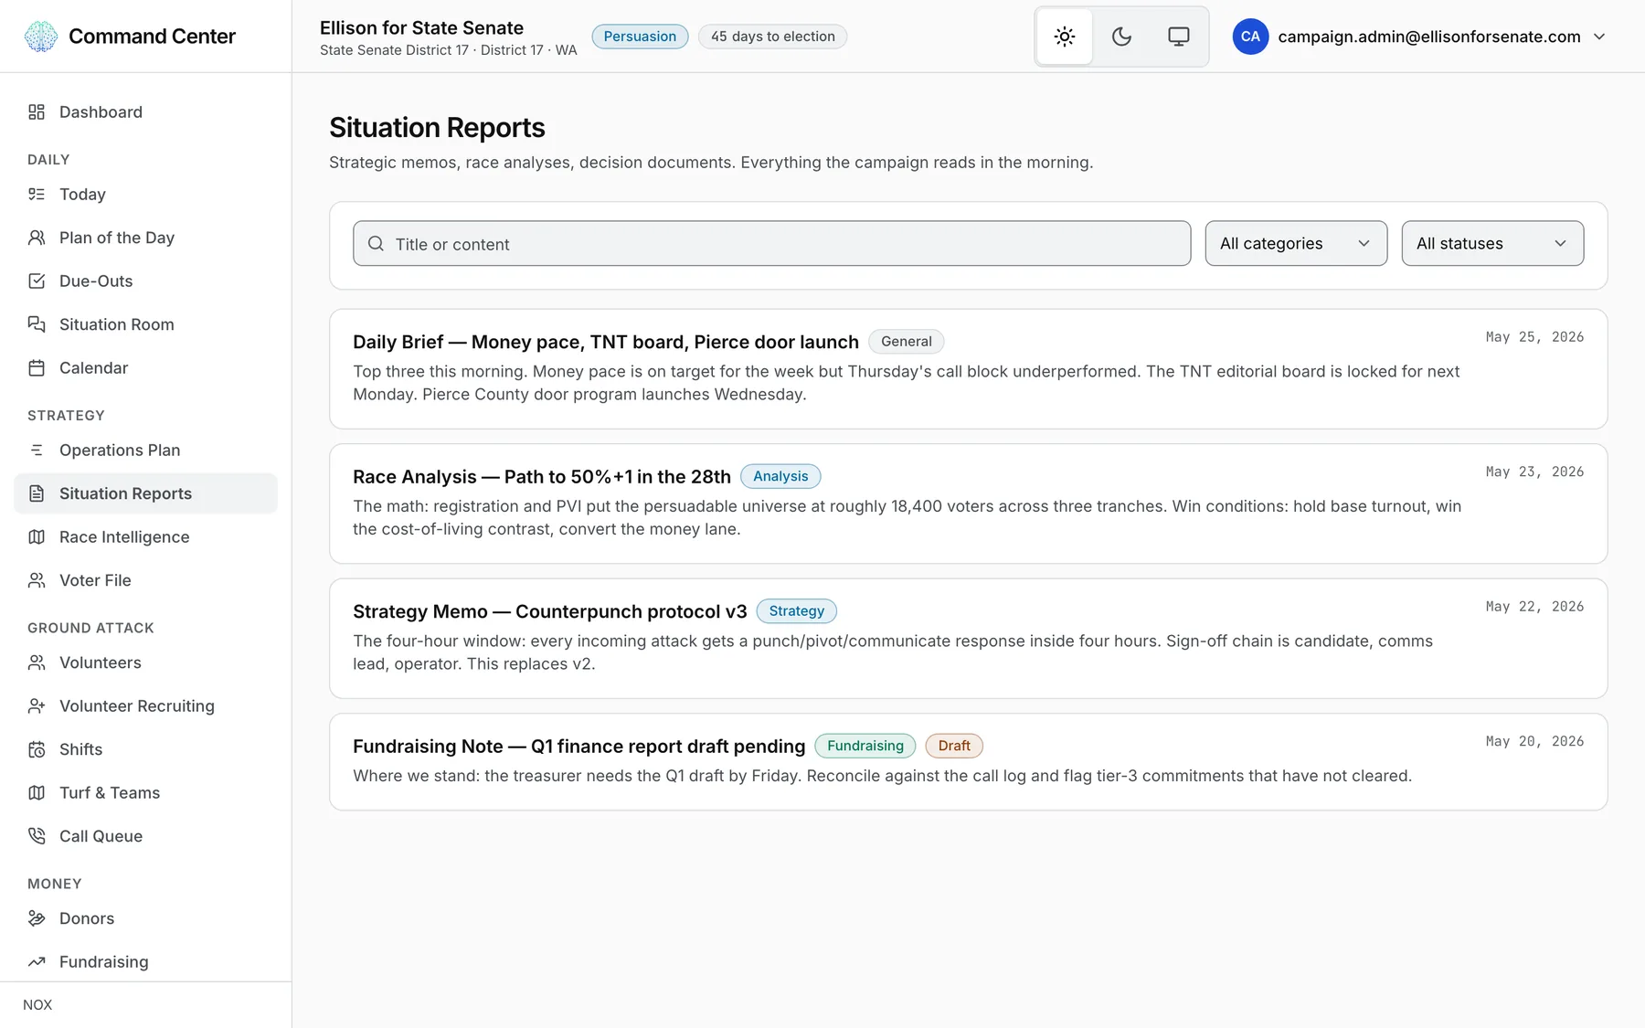Viewport: 1645px width, 1028px height.
Task: Click the Volunteers icon
Action: [x=37, y=662]
